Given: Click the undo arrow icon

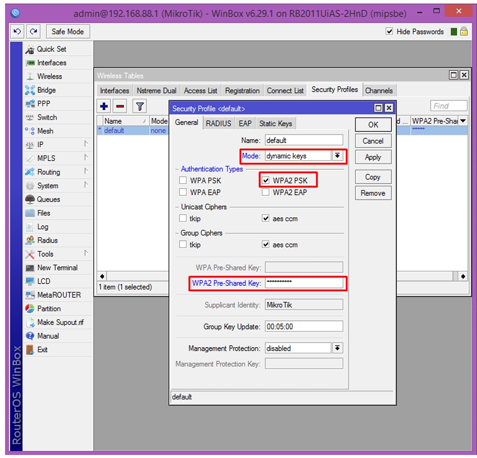Looking at the screenshot, I should click(x=17, y=31).
